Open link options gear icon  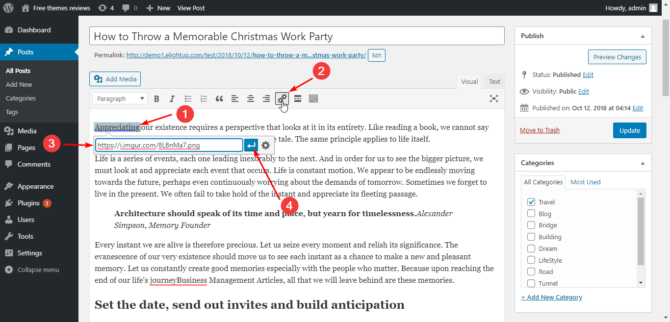coord(266,145)
